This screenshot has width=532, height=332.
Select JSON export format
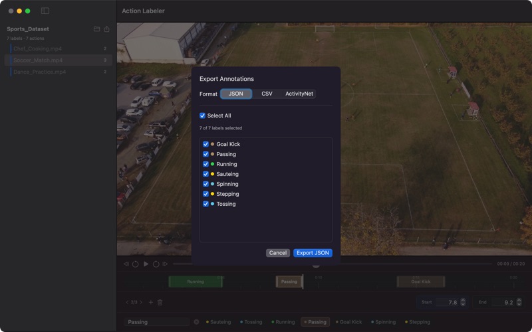(236, 94)
